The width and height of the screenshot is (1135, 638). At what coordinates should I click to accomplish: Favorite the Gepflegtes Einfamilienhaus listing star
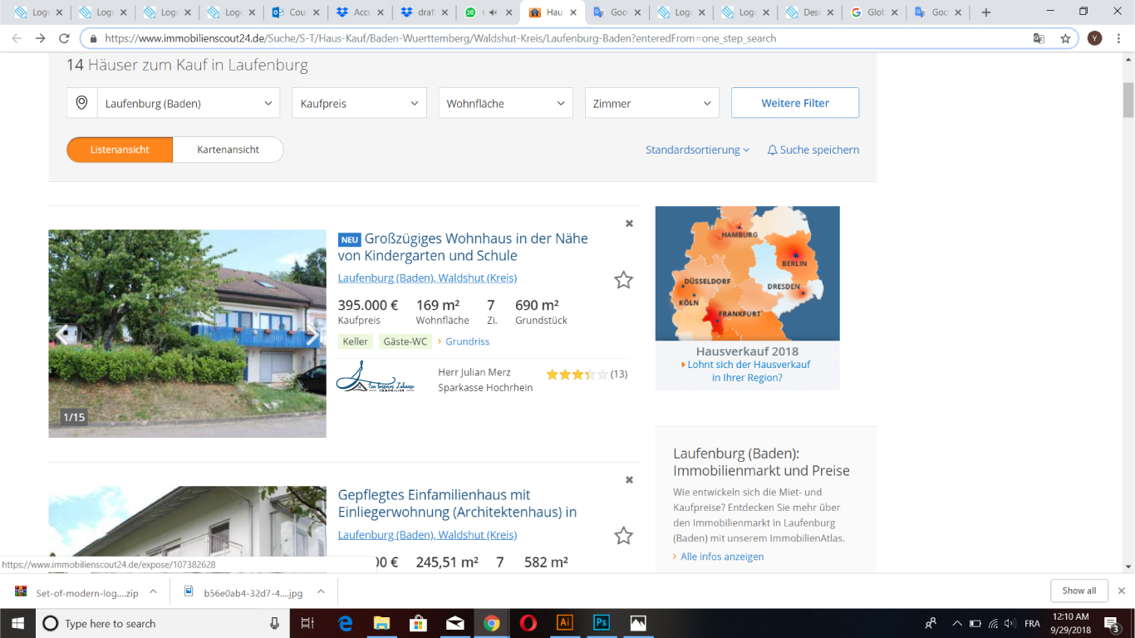tap(623, 536)
